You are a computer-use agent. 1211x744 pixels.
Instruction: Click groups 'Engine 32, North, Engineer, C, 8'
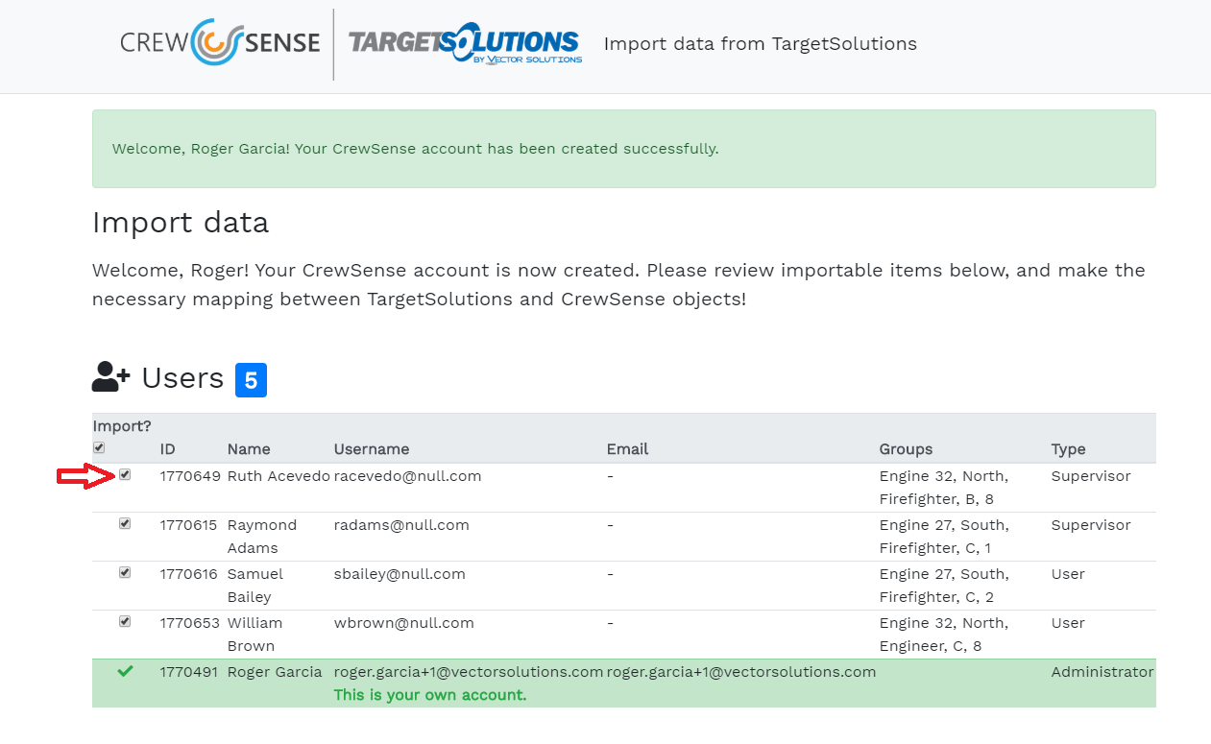944,635
